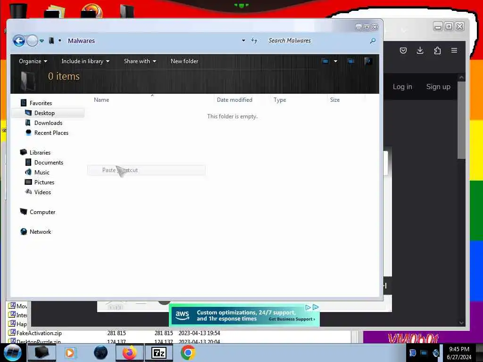Open Firefox downloads arrow icon
Image resolution: width=483 pixels, height=362 pixels.
[x=420, y=50]
